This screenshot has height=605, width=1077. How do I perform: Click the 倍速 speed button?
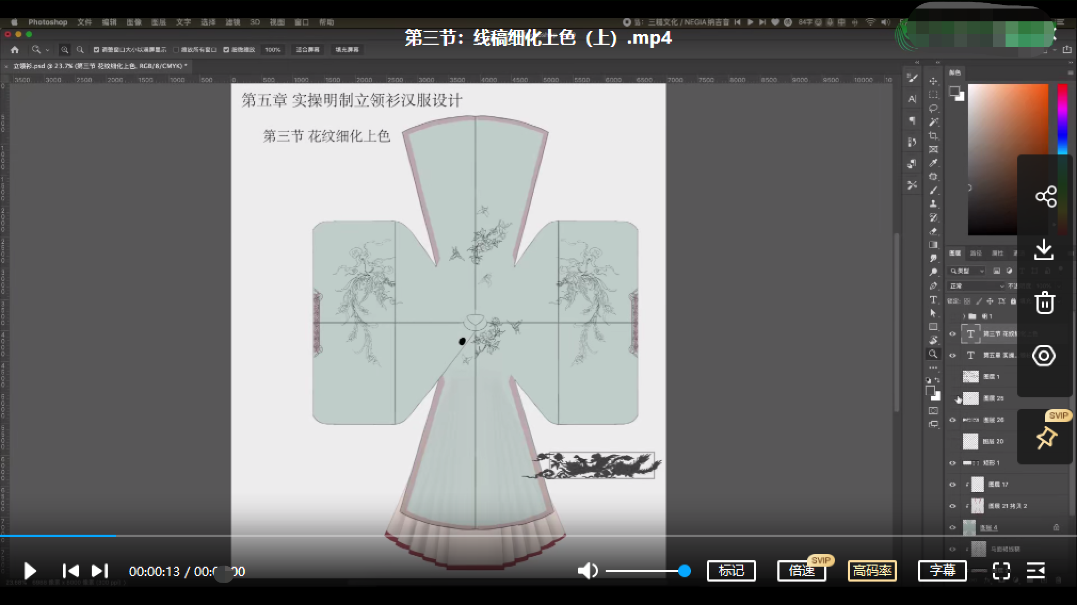(x=801, y=571)
